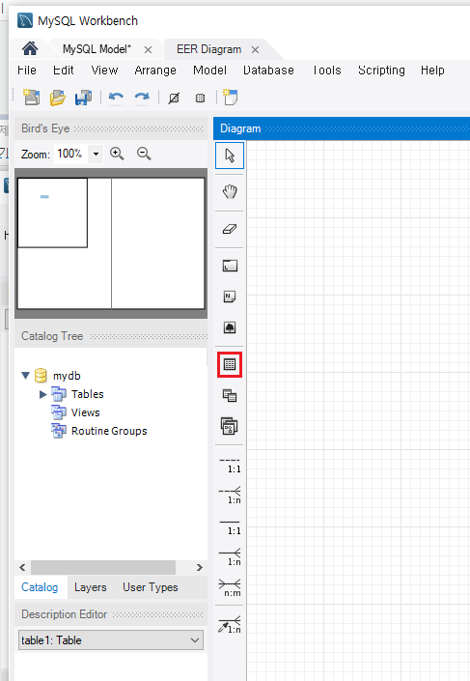Image resolution: width=470 pixels, height=681 pixels.
Task: Open the Scripting menu
Action: pos(381,71)
